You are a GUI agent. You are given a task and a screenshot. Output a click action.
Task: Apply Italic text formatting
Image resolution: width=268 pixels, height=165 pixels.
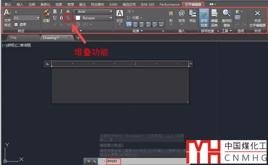coord(61,11)
